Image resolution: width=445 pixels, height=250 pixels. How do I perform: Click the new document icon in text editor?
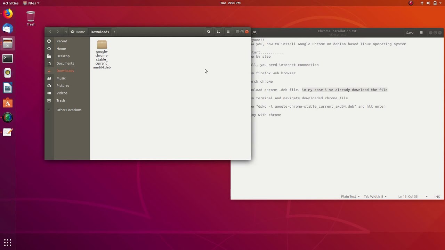(x=254, y=33)
